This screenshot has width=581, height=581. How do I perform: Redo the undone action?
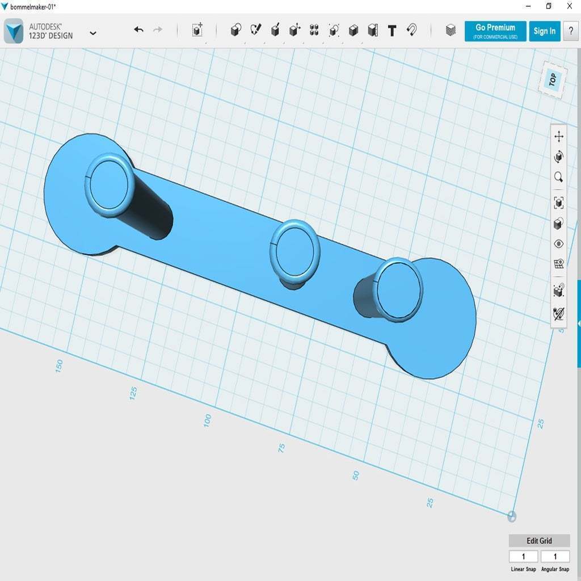158,30
